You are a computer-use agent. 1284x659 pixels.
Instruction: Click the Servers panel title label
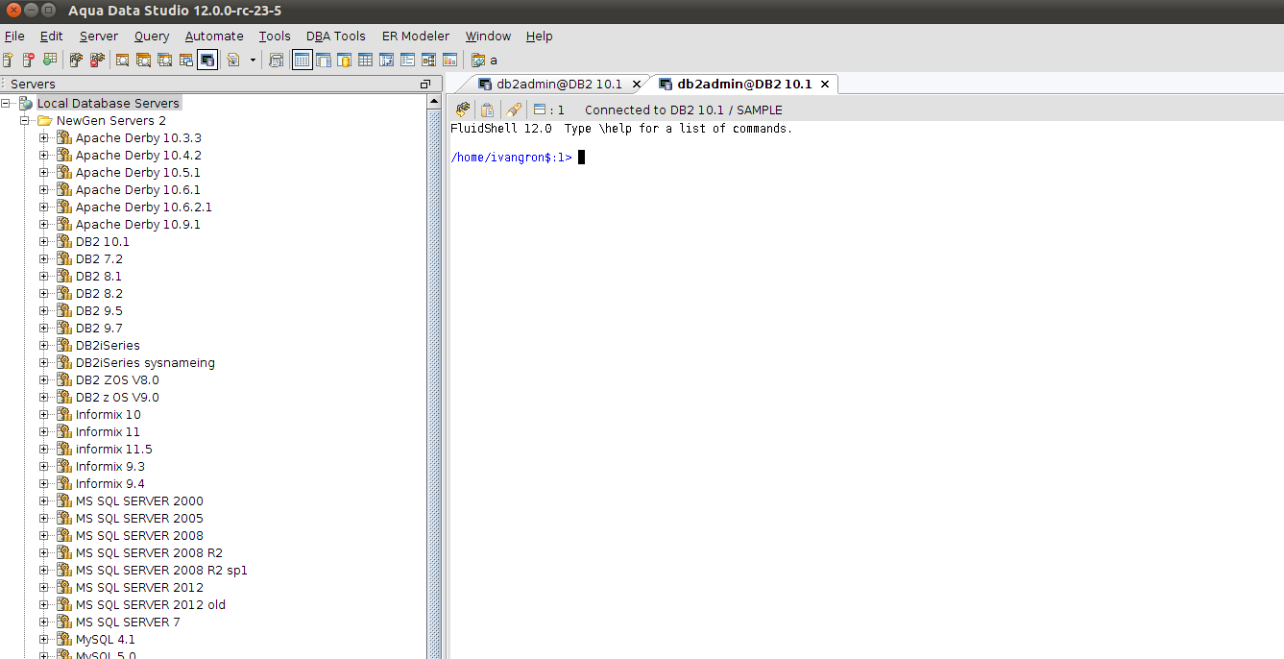[x=33, y=85]
